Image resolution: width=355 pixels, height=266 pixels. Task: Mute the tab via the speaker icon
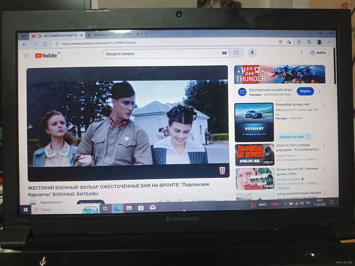40,36
